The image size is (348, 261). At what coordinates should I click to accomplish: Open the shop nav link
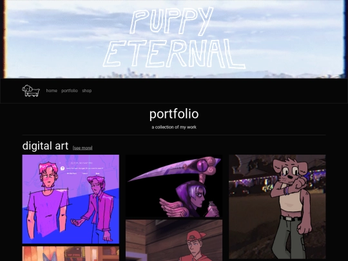point(87,91)
